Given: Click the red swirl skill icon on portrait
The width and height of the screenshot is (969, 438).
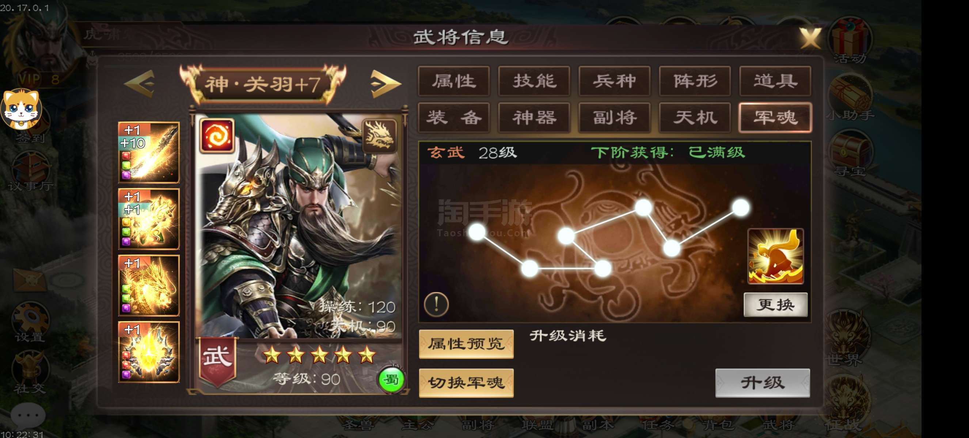Looking at the screenshot, I should click(217, 135).
